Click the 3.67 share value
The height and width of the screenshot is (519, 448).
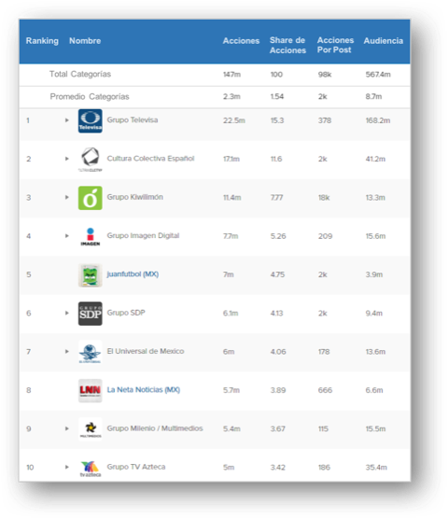click(277, 428)
